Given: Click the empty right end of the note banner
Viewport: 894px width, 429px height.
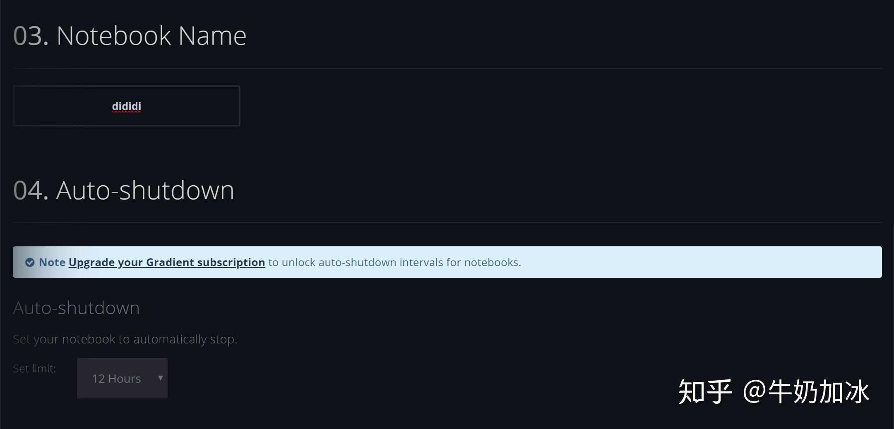Looking at the screenshot, I should point(786,262).
